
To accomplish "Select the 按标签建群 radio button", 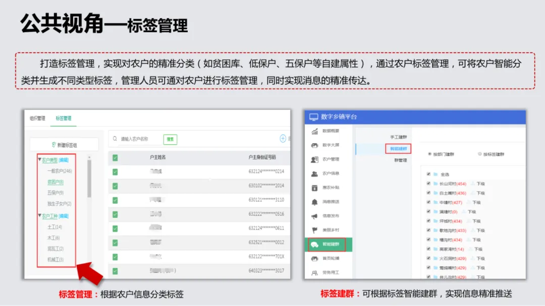I will (480, 154).
